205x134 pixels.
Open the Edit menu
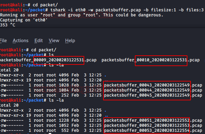tap(39, 41)
